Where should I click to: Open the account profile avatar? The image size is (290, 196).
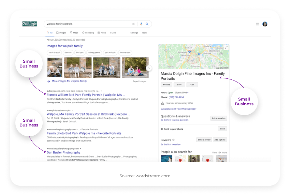click(x=265, y=24)
